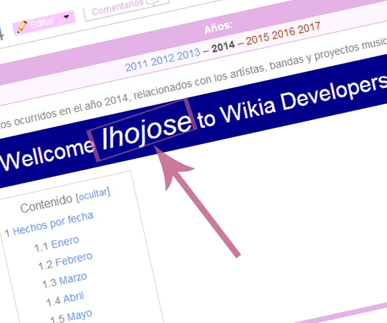This screenshot has width=387, height=323.
Task: Jump to 1.1 Enero section
Action: (x=65, y=242)
